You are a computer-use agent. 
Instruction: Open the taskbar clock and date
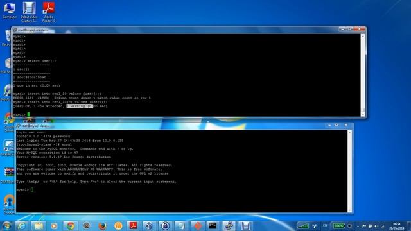397,226
